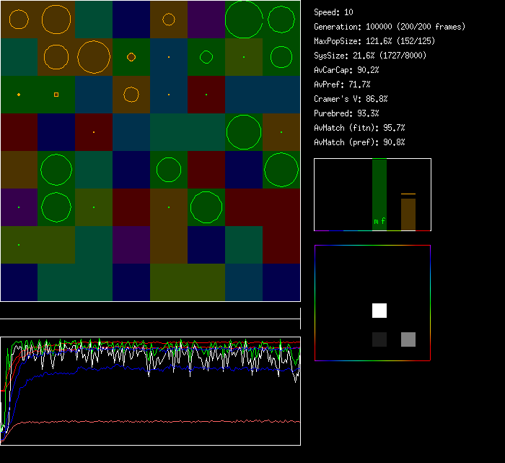Select the largest green circle in the top row

[x=244, y=20]
